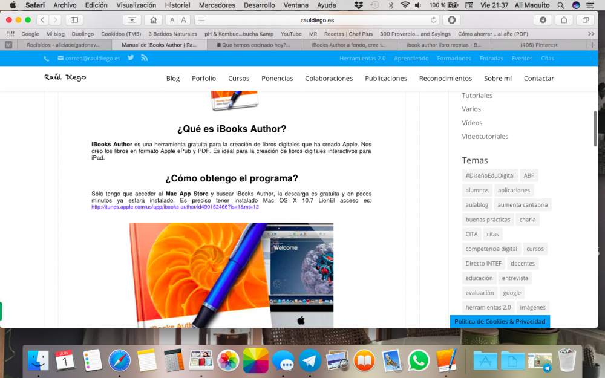This screenshot has height=378, width=605.
Task: Reload the page with the refresh icon
Action: click(x=433, y=19)
